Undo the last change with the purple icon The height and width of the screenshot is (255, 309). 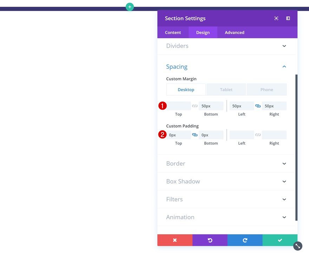(x=210, y=240)
